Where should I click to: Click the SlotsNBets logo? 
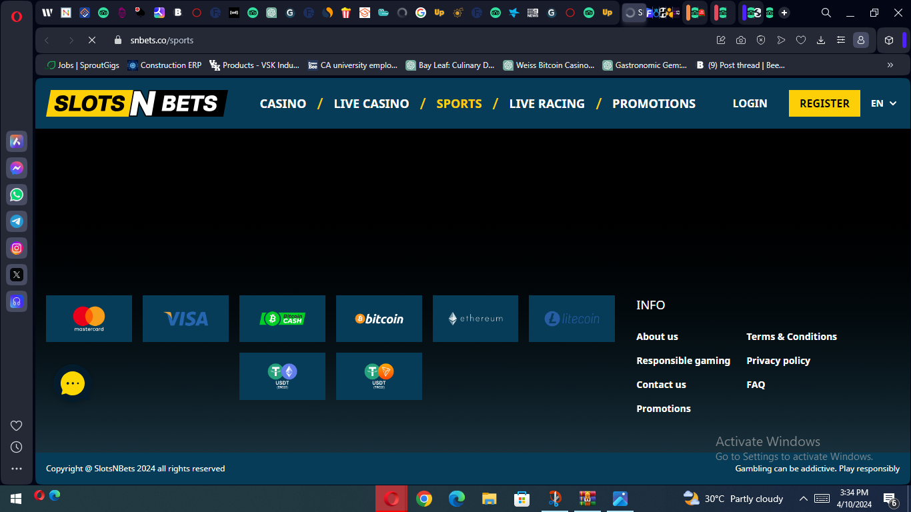pyautogui.click(x=137, y=103)
